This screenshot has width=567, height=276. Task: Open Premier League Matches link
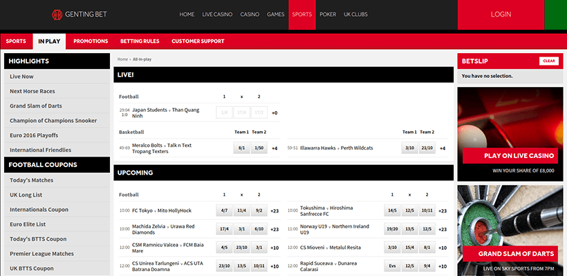click(57, 254)
